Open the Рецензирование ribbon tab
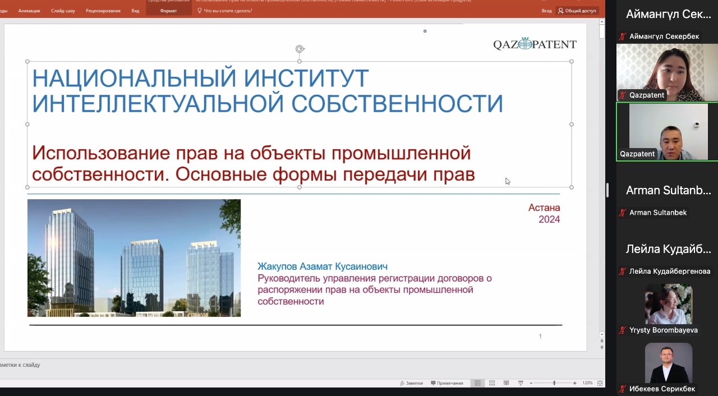This screenshot has height=396, width=718. 103,11
